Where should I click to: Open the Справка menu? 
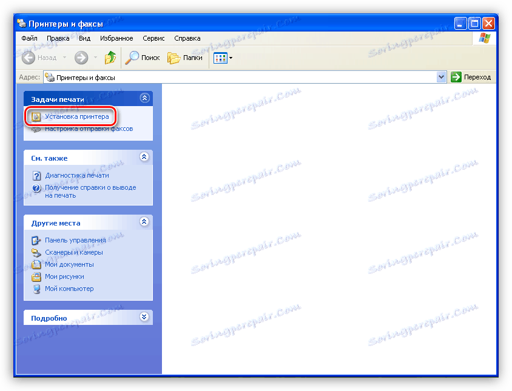[x=187, y=38]
